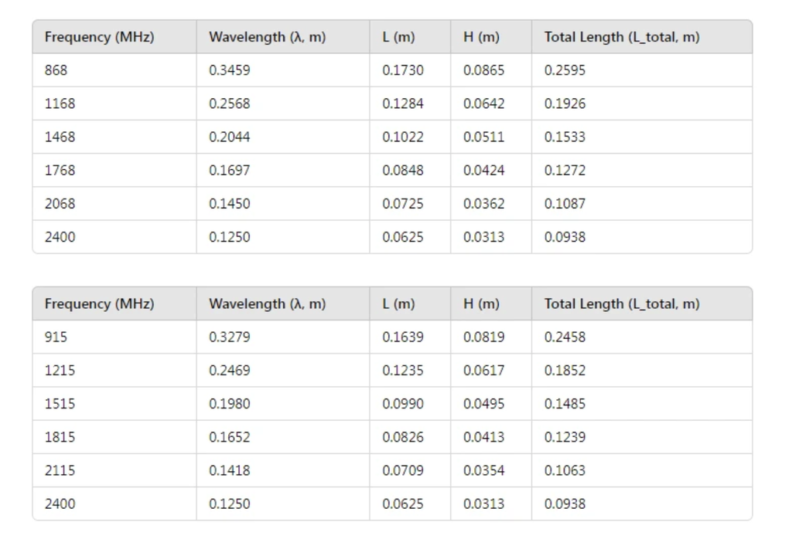This screenshot has width=792, height=539.
Task: Click the total length value 0.1087
Action: tap(565, 204)
